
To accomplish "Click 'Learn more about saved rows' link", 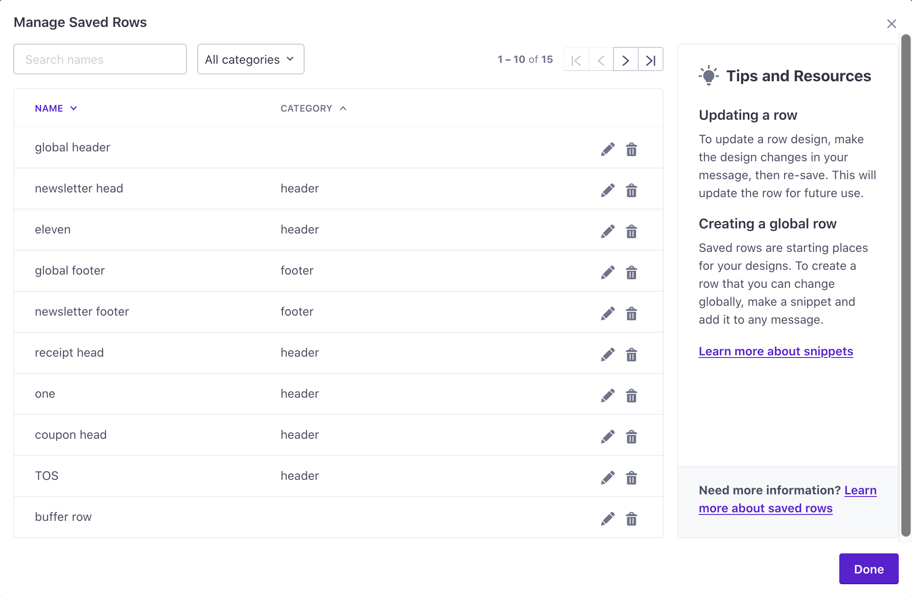I will click(788, 498).
